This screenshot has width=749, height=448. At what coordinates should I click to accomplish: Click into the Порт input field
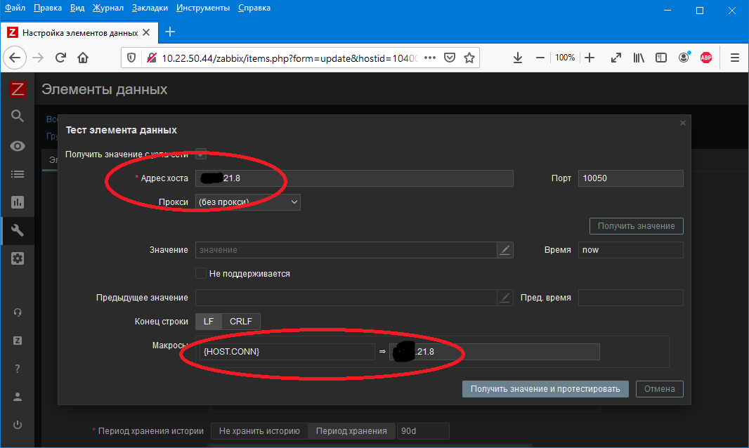pyautogui.click(x=630, y=178)
